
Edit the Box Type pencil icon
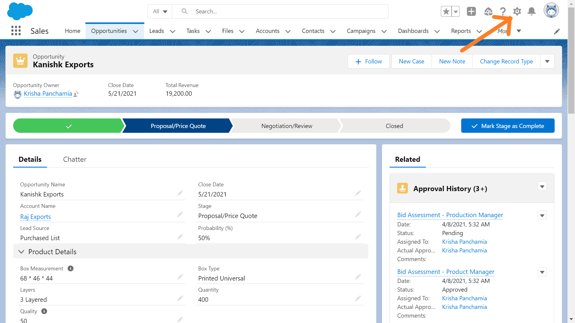click(x=358, y=277)
